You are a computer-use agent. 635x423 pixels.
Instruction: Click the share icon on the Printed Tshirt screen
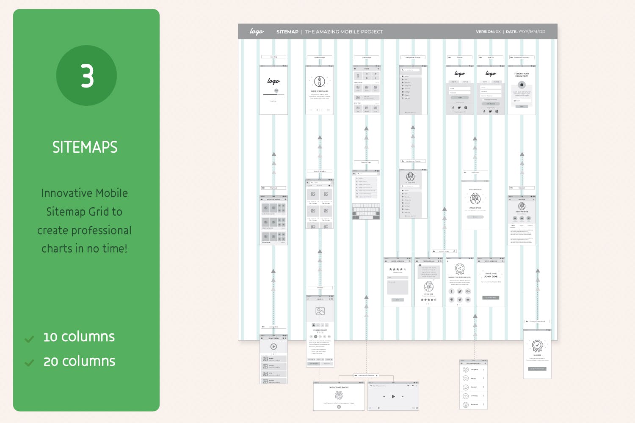330,299
